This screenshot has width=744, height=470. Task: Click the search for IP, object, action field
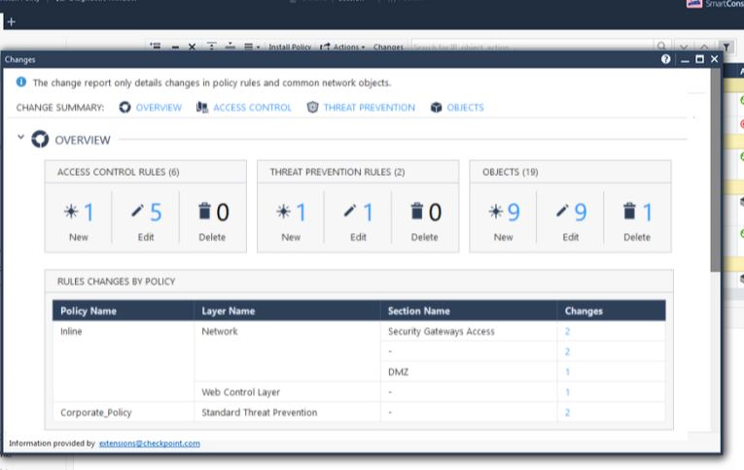[x=531, y=47]
